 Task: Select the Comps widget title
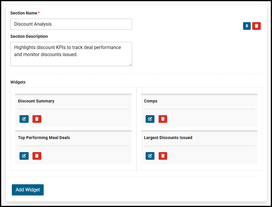151,101
